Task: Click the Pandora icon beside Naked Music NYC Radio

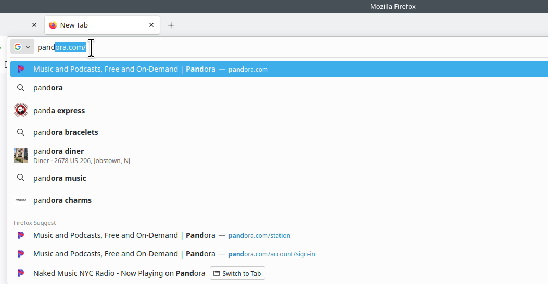Action: tap(21, 273)
